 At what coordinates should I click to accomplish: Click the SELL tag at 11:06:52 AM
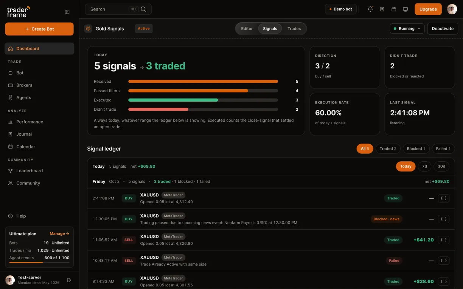click(x=129, y=240)
